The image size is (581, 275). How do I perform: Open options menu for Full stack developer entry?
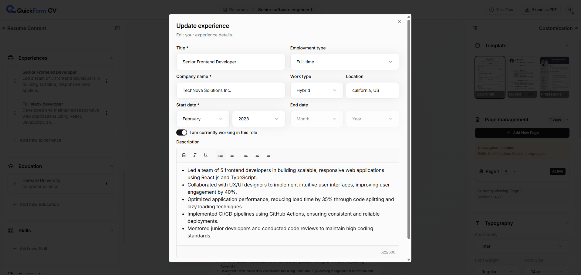(106, 113)
